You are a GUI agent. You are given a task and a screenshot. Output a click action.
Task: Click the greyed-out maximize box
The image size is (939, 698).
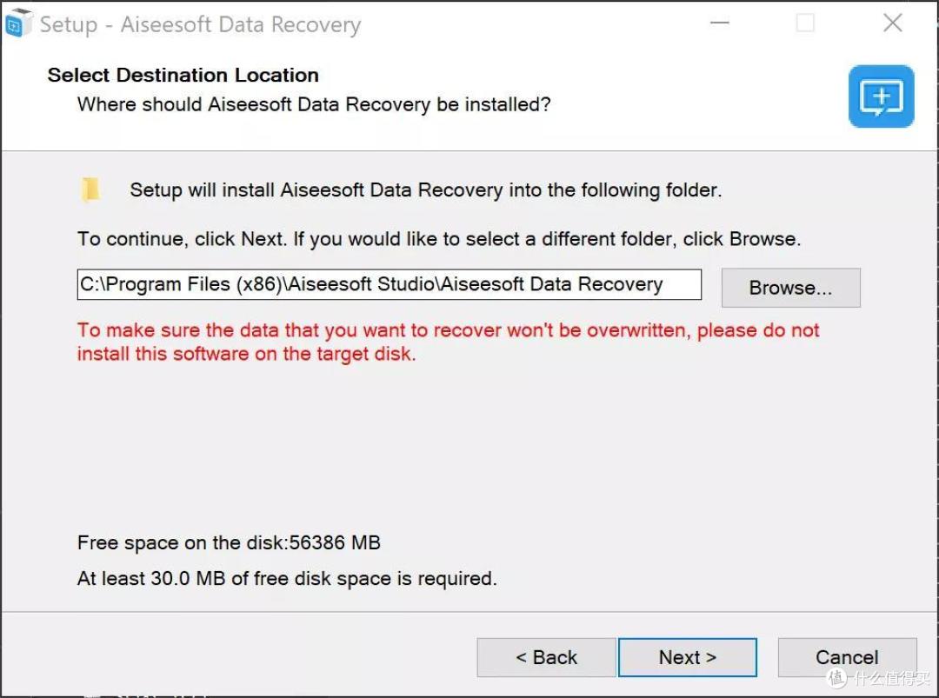click(x=805, y=23)
